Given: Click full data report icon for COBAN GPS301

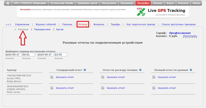Looking at the screenshot, I should pos(154,88).
